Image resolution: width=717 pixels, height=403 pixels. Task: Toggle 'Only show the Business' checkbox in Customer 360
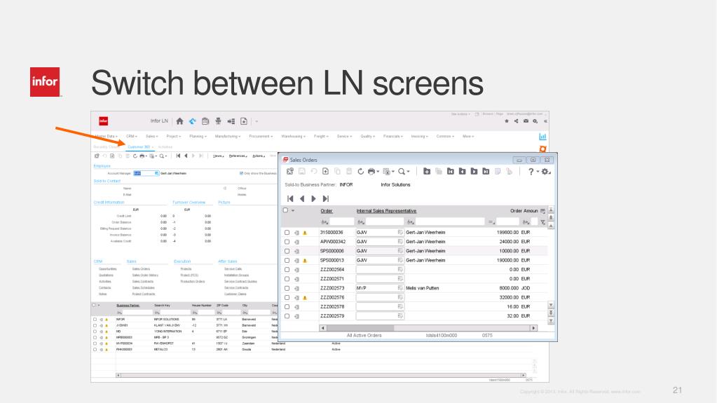point(241,173)
